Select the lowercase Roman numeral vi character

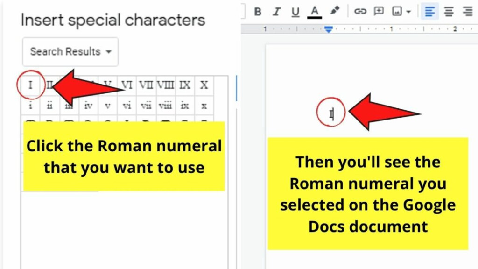pos(127,106)
